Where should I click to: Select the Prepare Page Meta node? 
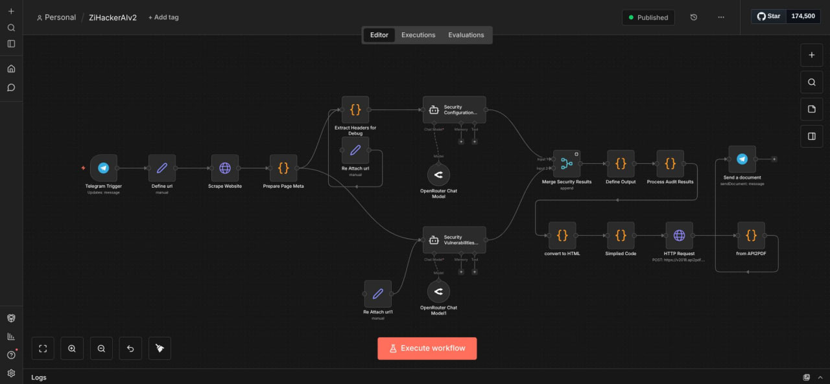point(283,168)
